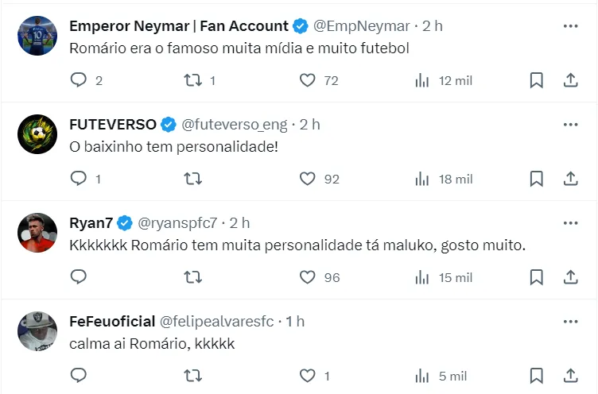Open more options on Emperor Neymar's tweet
Viewport: 598px width, 394px height.
pos(570,26)
